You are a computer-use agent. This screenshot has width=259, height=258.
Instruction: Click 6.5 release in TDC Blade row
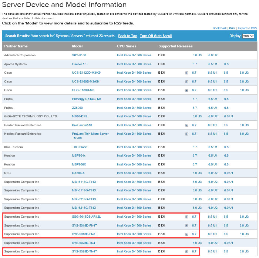click(226, 147)
